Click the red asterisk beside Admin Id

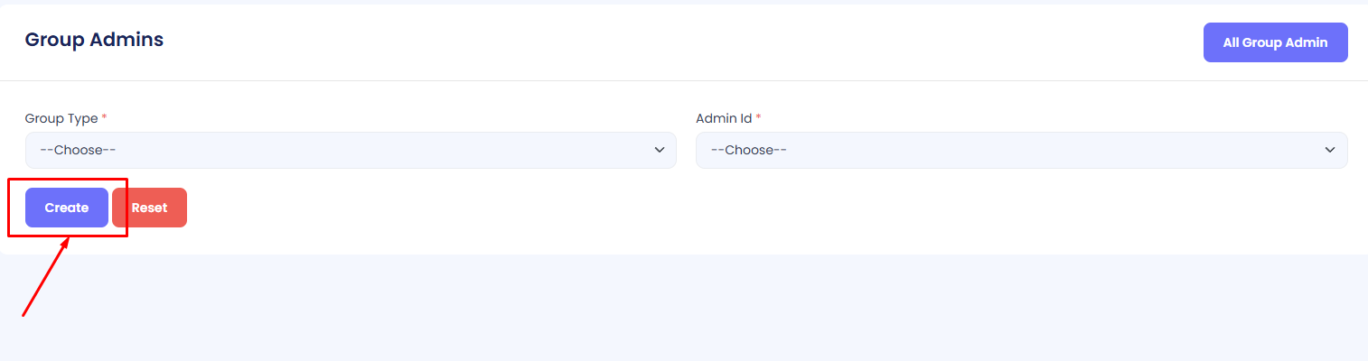click(758, 118)
